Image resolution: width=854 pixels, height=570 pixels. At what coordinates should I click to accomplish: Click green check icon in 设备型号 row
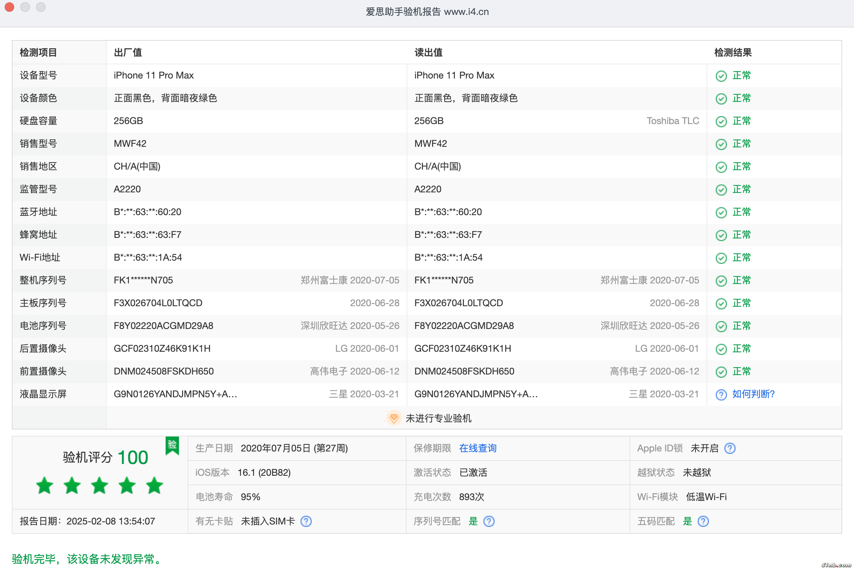click(x=721, y=76)
